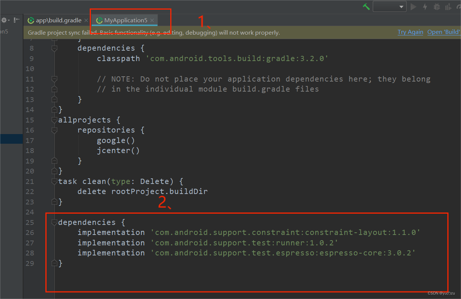Click the Build hammer icon
Viewport: 461px width, 299px height.
click(366, 7)
